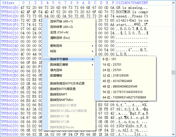The width and height of the screenshot is (176, 137).
Task: Select 跳转到指定NTFS文件记录
Action: click(67, 84)
